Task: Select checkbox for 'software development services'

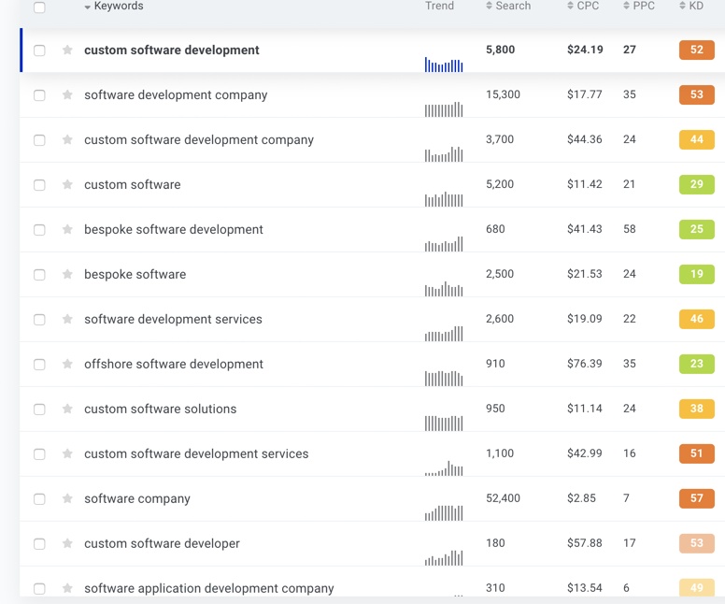Action: pyautogui.click(x=39, y=320)
